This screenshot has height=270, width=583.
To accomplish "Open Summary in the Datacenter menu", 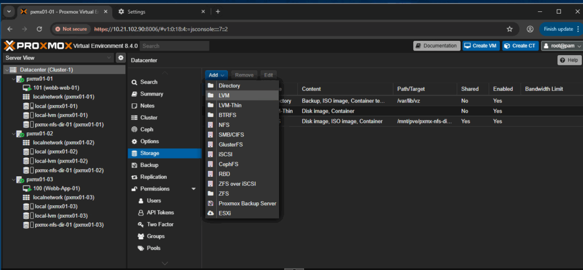I will 165,94.
